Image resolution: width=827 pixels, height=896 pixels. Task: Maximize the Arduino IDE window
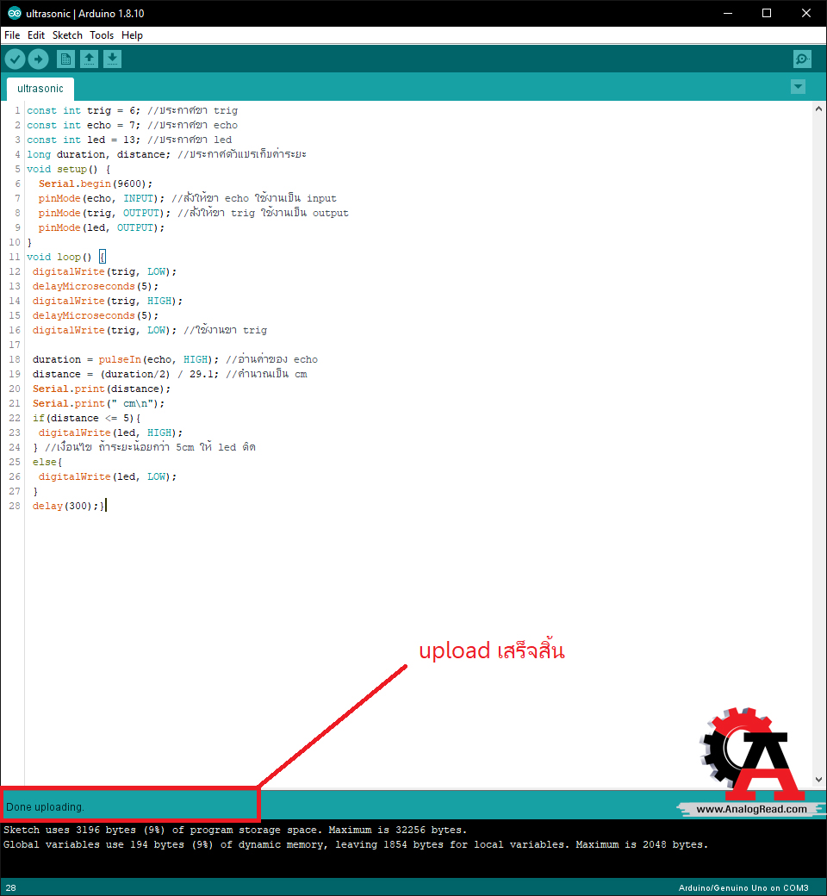(767, 13)
